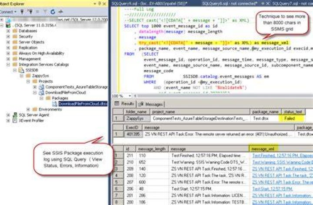Select the Databases folder icon
Viewport: 313px width, 205px height.
pos(15,31)
